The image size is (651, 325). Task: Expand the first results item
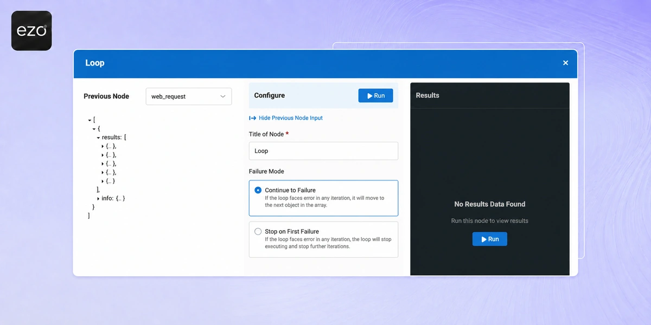tap(103, 146)
